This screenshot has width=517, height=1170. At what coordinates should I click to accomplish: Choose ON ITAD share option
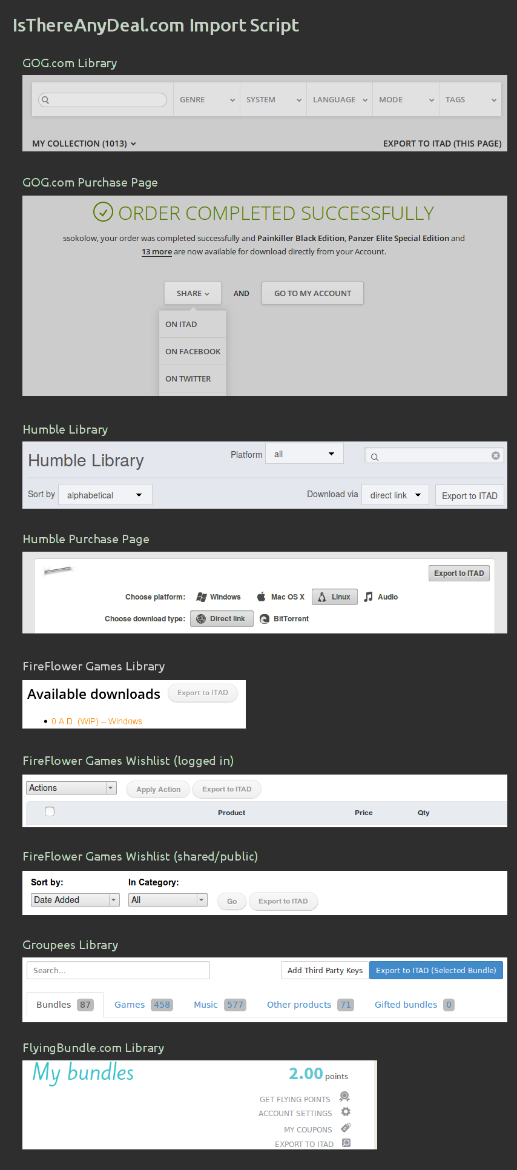[193, 324]
